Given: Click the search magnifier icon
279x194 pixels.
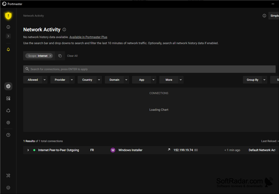Looking at the screenshot, I should click(x=27, y=69).
